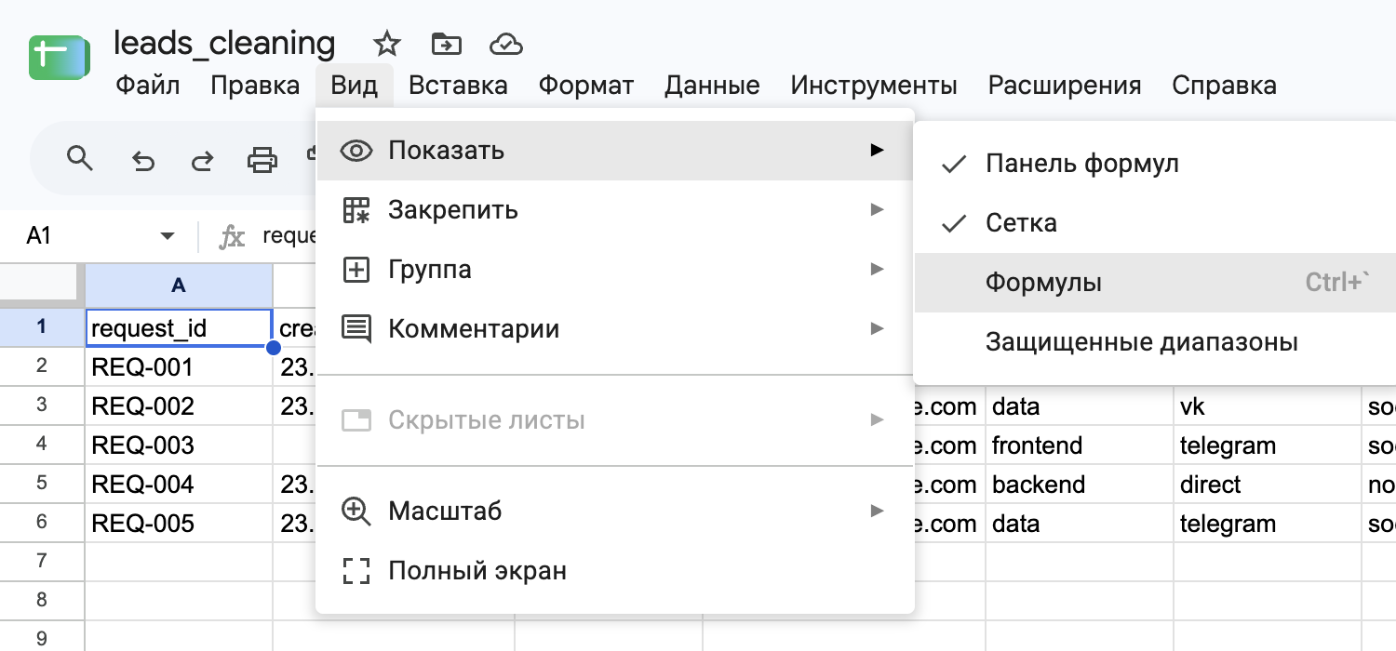Viewport: 1396px width, 651px height.
Task: Select the REQ-001 cell
Action: [179, 366]
